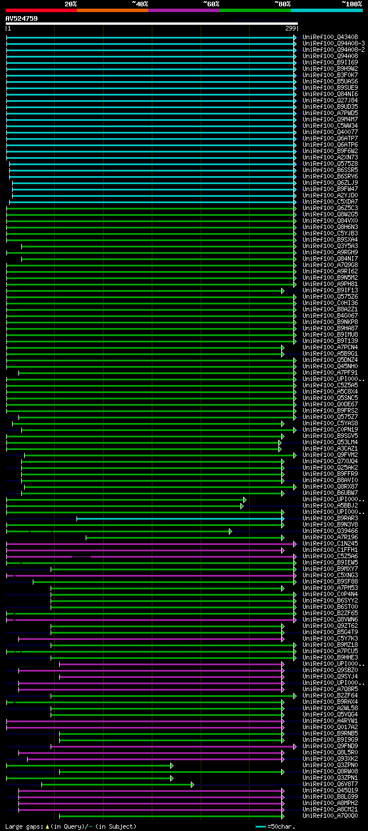
Task: Click the UniRef100_Q5DNZ4 label
Action: 330,360
